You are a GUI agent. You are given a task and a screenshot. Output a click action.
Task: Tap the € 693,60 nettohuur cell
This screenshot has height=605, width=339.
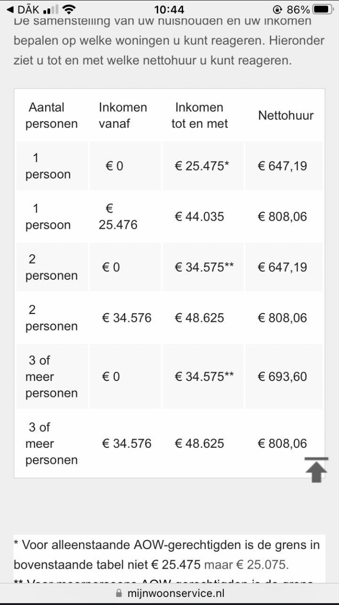click(284, 376)
